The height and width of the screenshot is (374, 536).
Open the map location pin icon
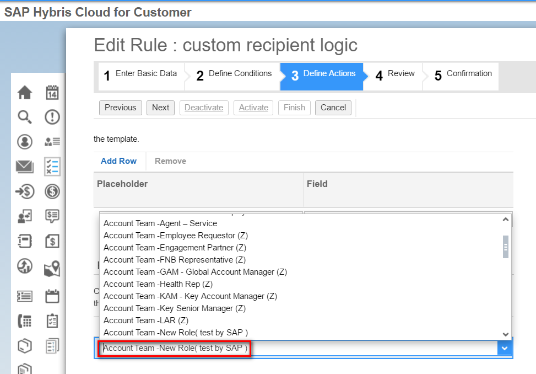coord(52,269)
